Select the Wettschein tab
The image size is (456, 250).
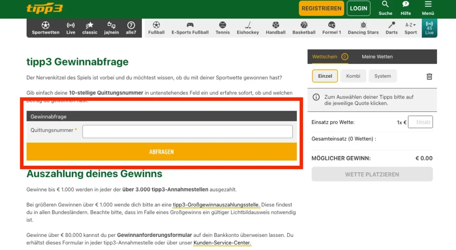[325, 57]
